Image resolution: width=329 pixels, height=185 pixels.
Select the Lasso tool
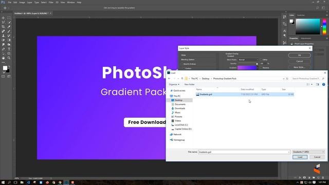[x=3, y=22]
